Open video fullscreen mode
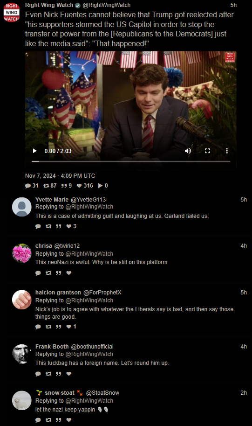This screenshot has width=252, height=426. pos(207,151)
